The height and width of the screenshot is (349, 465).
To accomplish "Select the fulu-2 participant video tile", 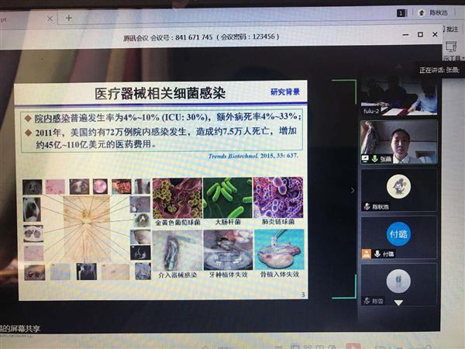I will tap(398, 95).
